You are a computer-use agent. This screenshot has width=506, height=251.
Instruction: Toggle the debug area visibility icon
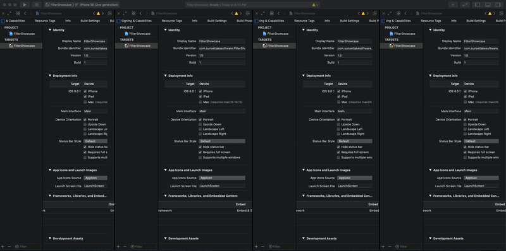coord(488,5)
